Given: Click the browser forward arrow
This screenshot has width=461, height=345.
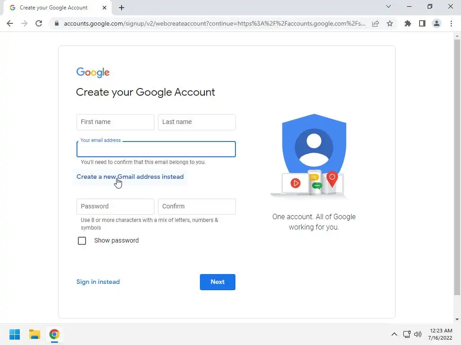Looking at the screenshot, I should [24, 23].
